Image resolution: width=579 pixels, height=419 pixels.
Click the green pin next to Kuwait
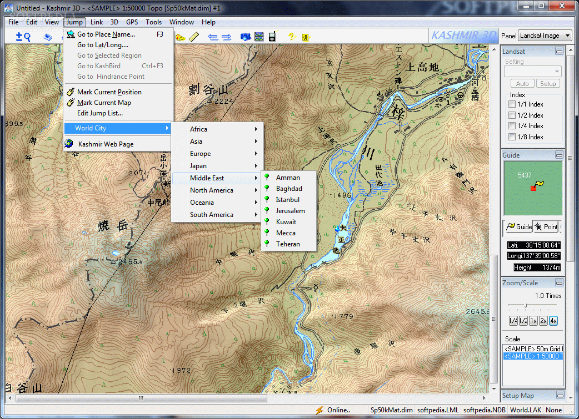tap(267, 221)
